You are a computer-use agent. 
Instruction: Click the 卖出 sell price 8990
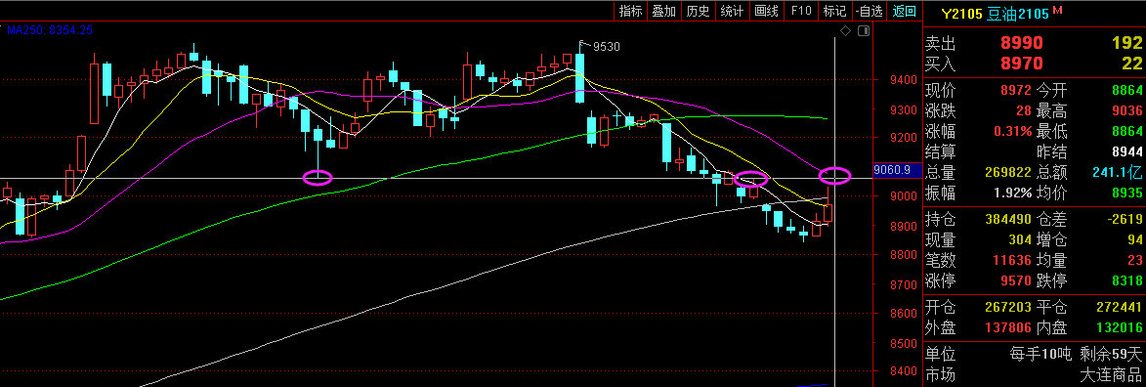(x=1022, y=42)
